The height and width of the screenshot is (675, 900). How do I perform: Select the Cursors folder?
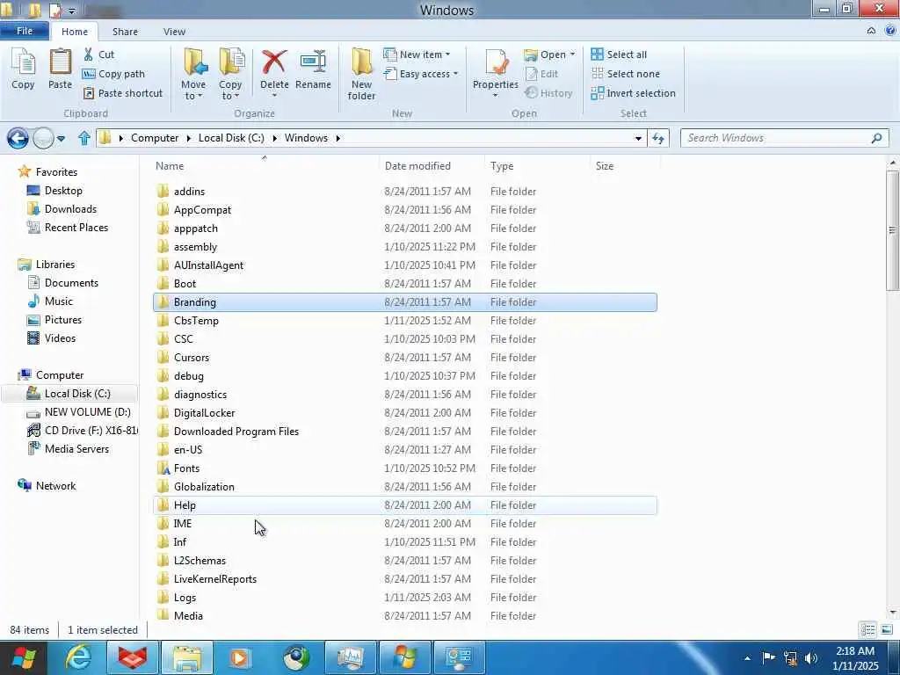pos(405,358)
